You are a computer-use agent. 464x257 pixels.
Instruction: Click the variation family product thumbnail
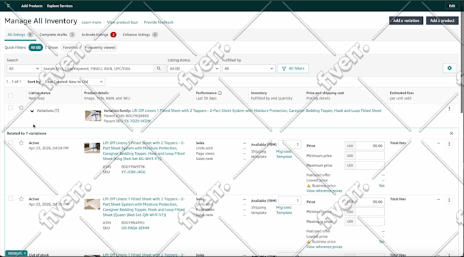point(93,116)
